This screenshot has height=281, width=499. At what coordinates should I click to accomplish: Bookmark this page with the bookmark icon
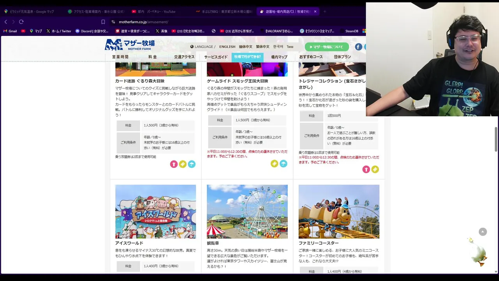[x=103, y=22]
